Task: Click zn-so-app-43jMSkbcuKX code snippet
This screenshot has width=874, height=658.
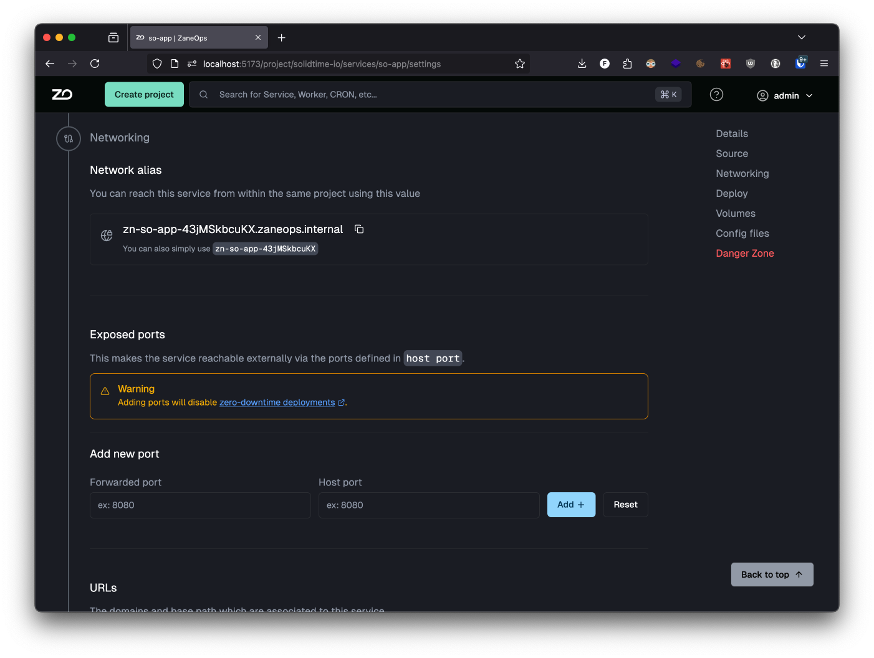Action: pyautogui.click(x=266, y=249)
